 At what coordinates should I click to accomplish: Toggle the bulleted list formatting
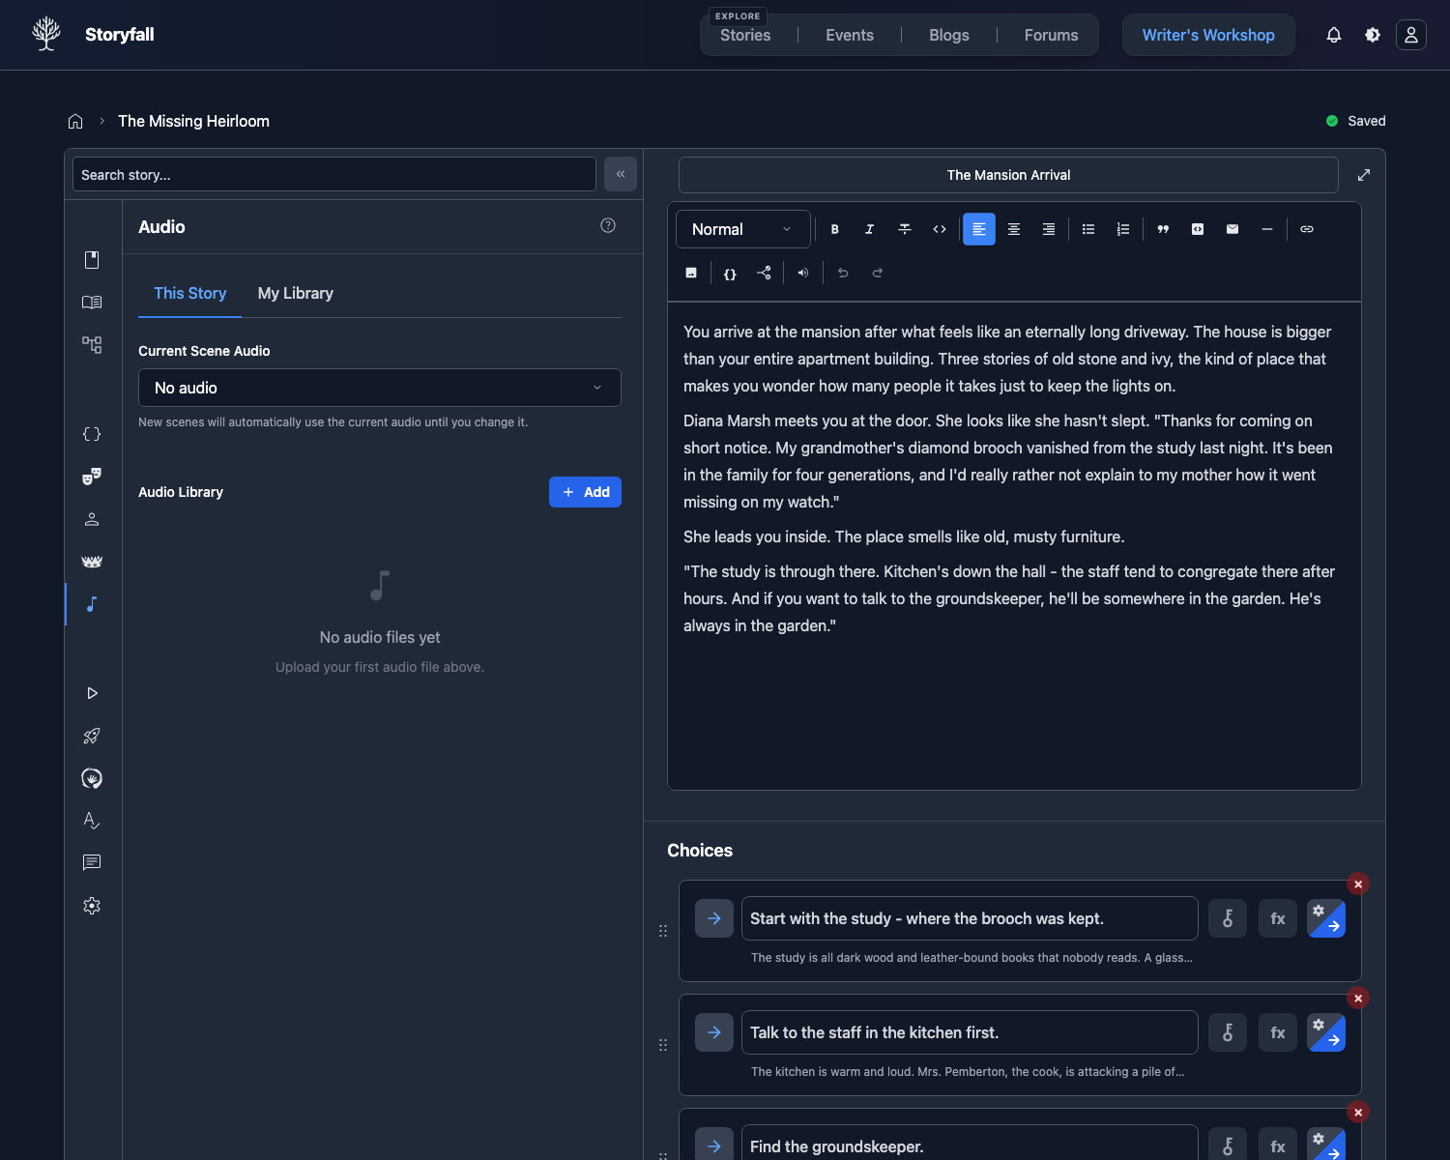(1087, 229)
